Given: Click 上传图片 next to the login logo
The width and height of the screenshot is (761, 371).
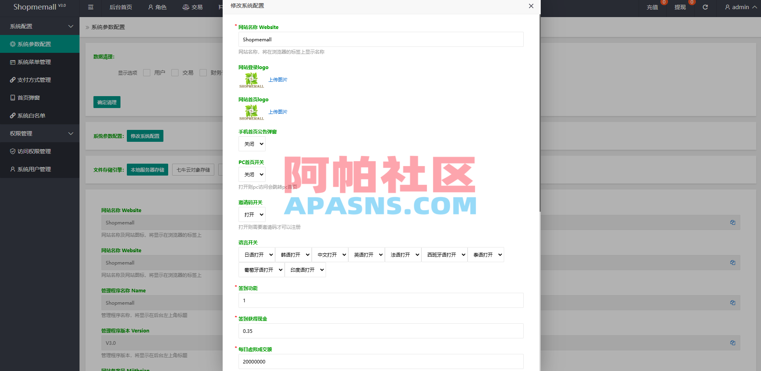Looking at the screenshot, I should [278, 79].
